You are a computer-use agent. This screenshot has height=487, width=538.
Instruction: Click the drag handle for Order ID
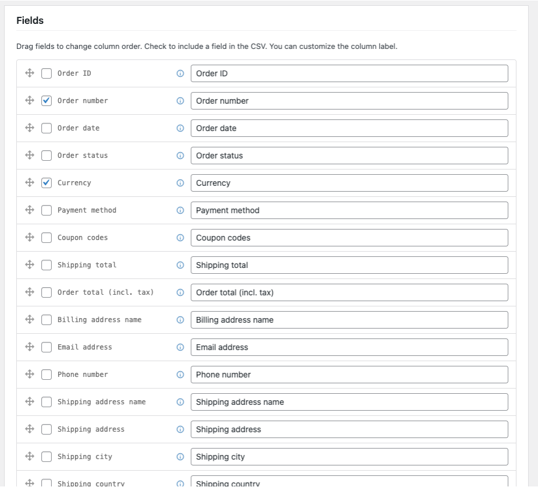[30, 73]
